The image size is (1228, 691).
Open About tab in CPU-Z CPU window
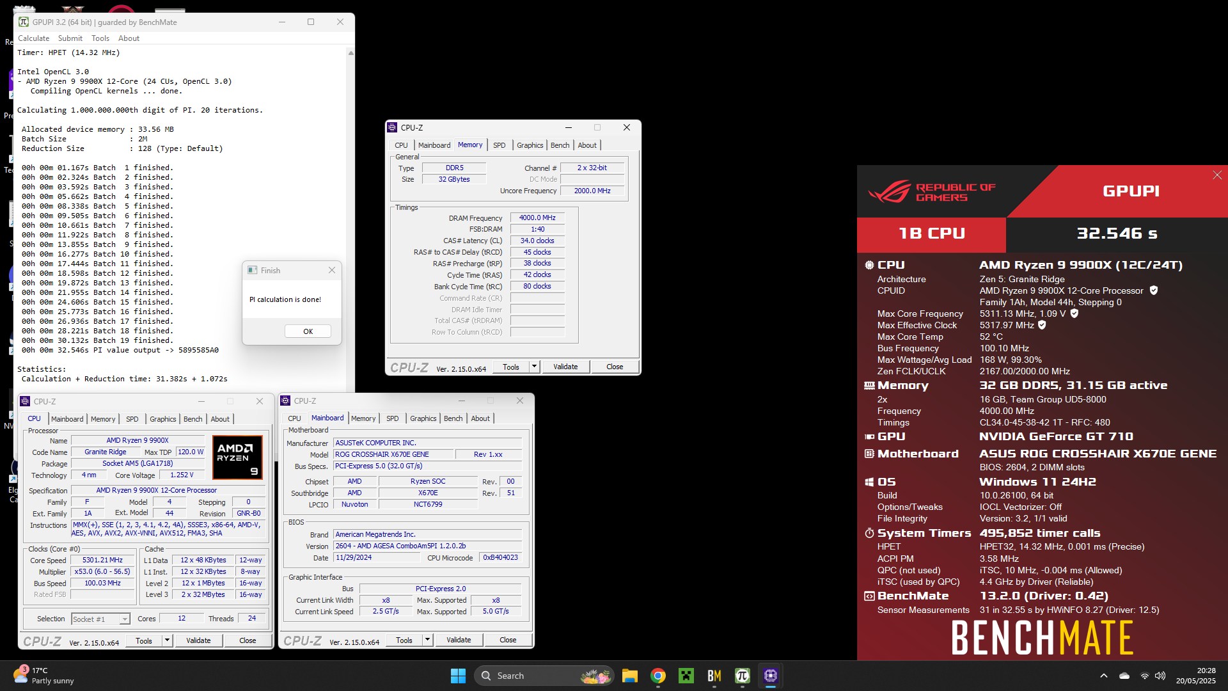[x=220, y=419]
